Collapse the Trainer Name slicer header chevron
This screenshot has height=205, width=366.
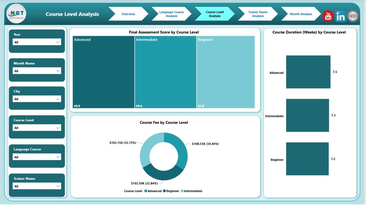coord(59,178)
